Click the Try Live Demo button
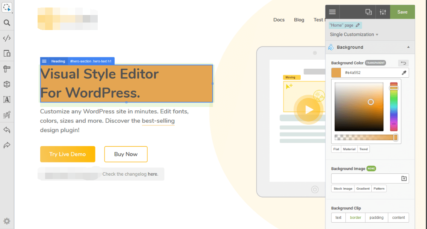The image size is (427, 229). (68, 154)
